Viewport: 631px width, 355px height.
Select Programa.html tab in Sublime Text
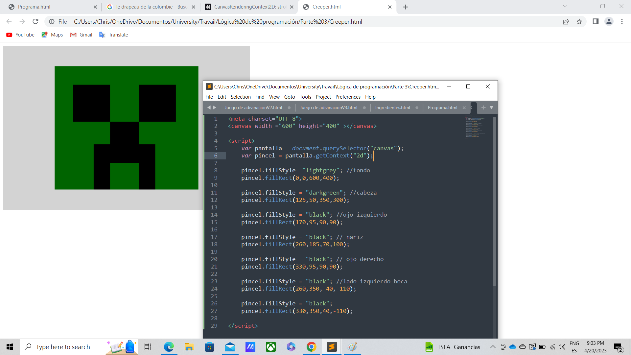pyautogui.click(x=442, y=107)
